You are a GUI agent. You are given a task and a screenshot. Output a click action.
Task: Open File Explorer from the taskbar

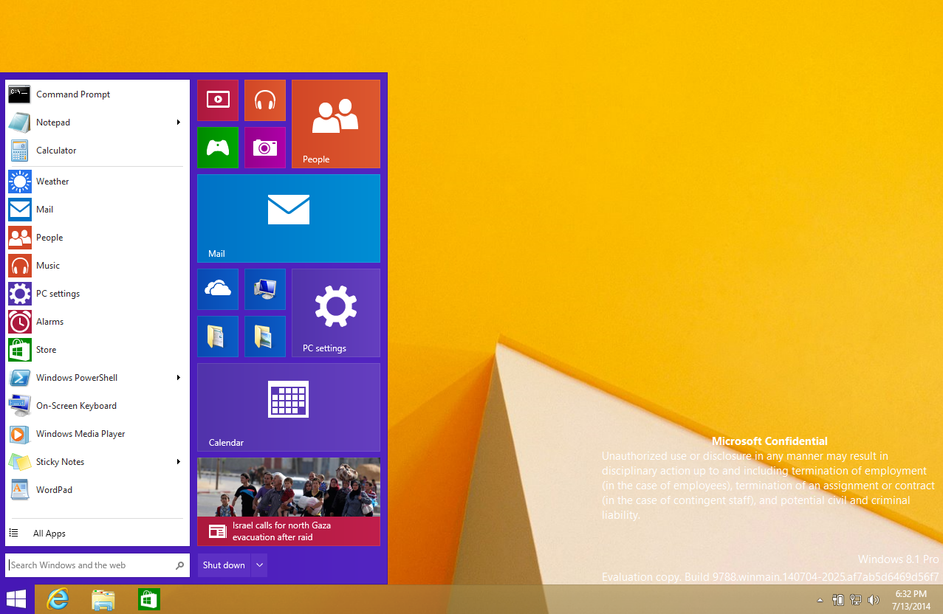point(103,599)
